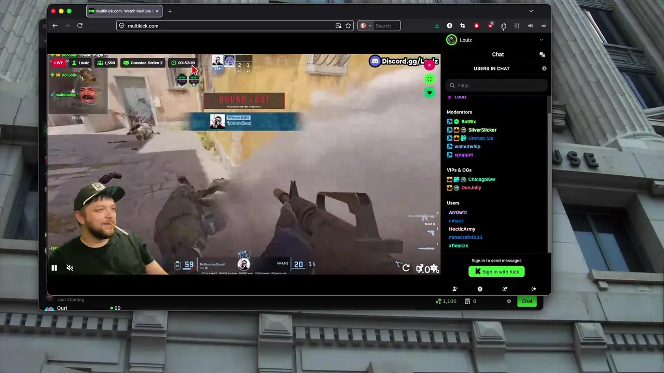Open the video player settings gear
This screenshot has width=664, height=373.
[434, 268]
